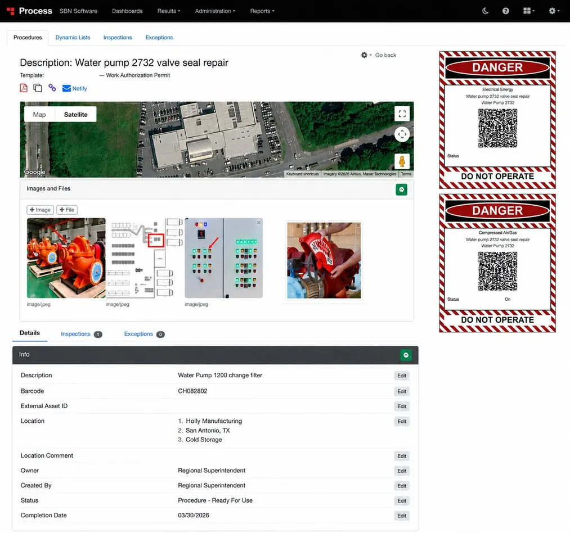Toggle fullscreen map view
This screenshot has width=570, height=533.
[x=402, y=114]
